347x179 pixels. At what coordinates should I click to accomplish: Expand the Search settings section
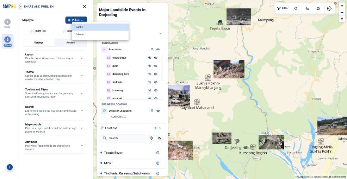(55, 111)
